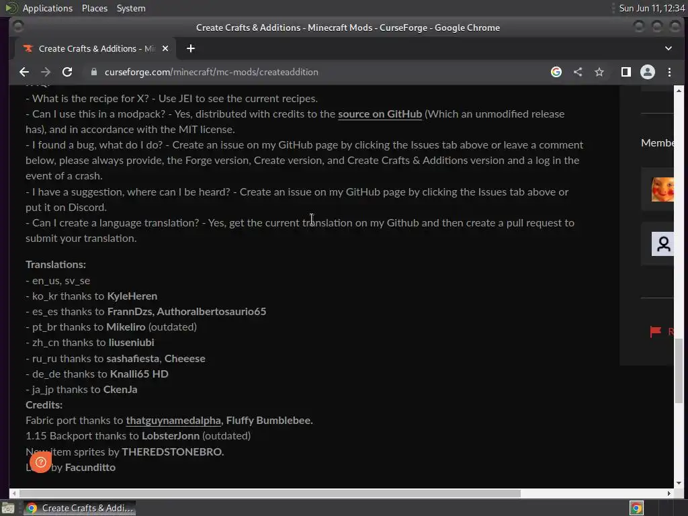The height and width of the screenshot is (516, 688).
Task: Click the vertical scrollbar thumb
Action: coord(679,371)
